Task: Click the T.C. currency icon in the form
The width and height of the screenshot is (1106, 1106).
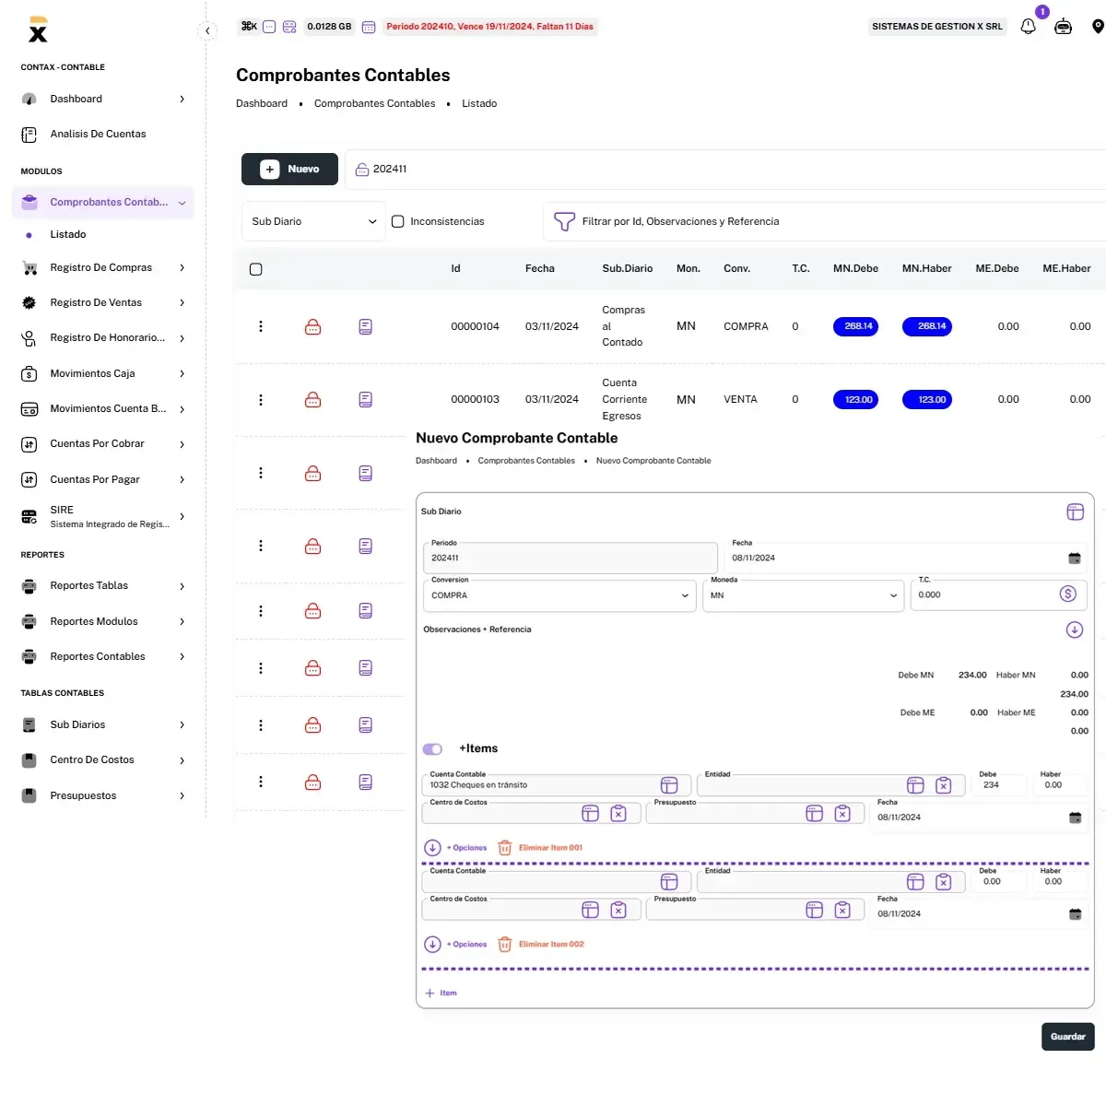Action: [1068, 594]
